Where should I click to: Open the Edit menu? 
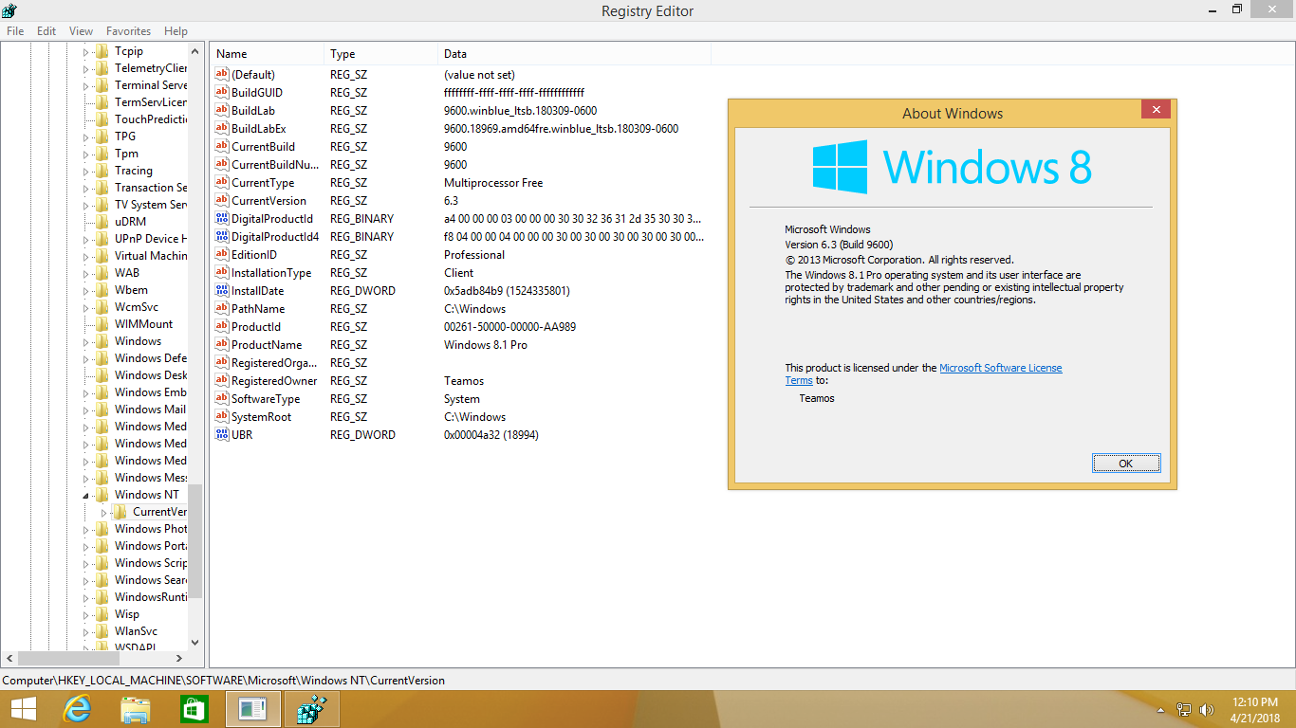[x=46, y=31]
